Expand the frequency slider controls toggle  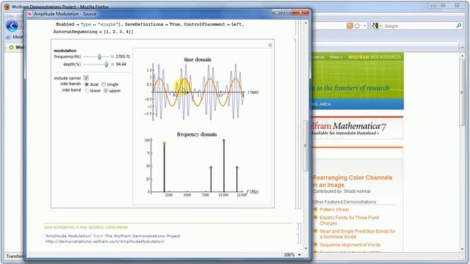click(x=112, y=56)
